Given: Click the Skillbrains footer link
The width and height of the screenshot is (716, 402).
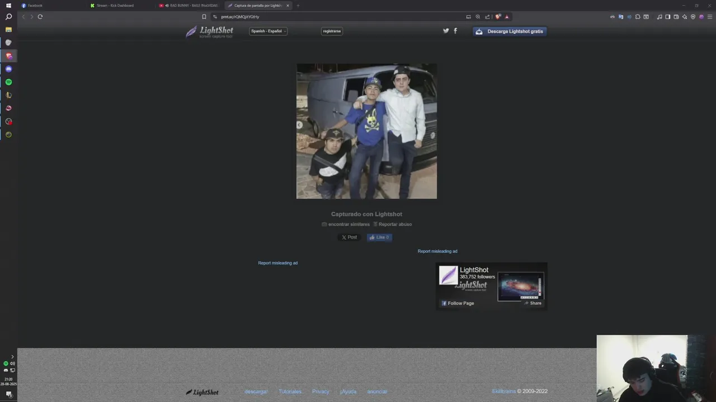Looking at the screenshot, I should (503, 391).
